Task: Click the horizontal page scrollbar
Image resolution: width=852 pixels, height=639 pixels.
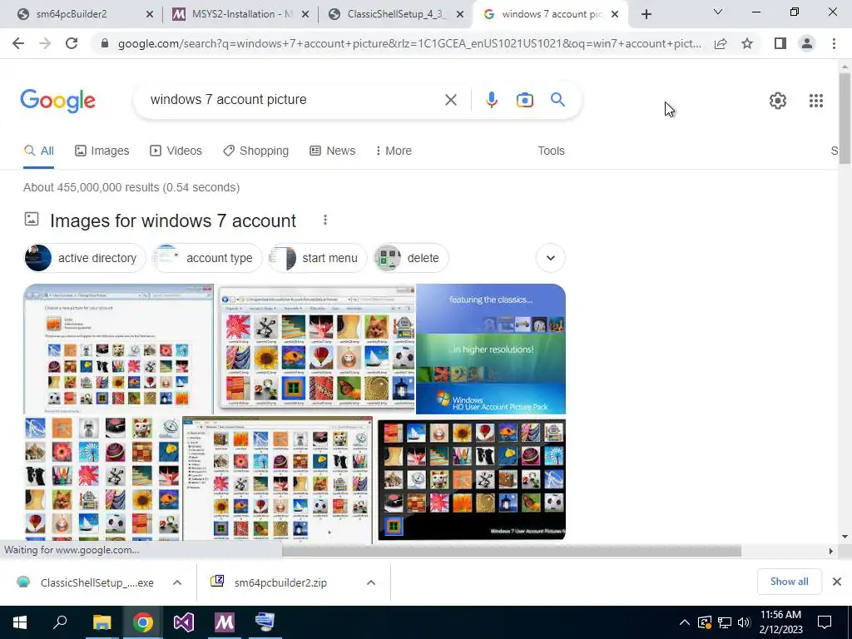Action: [511, 551]
